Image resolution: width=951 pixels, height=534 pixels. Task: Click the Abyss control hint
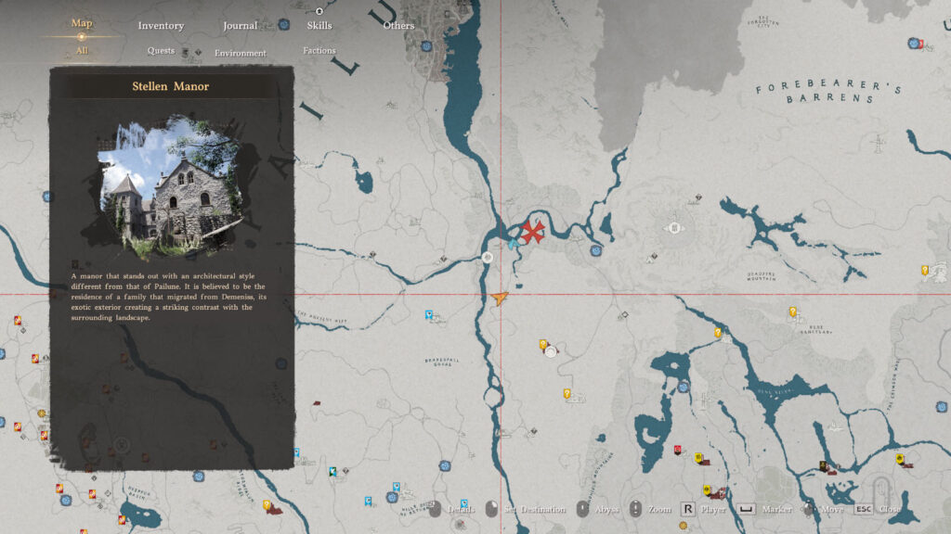click(597, 509)
